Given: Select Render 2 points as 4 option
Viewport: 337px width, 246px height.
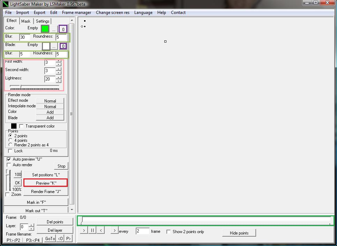Looking at the screenshot, I should pyautogui.click(x=10, y=145).
